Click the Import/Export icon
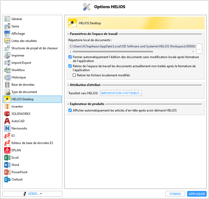The height and width of the screenshot is (199, 209). point(7,63)
